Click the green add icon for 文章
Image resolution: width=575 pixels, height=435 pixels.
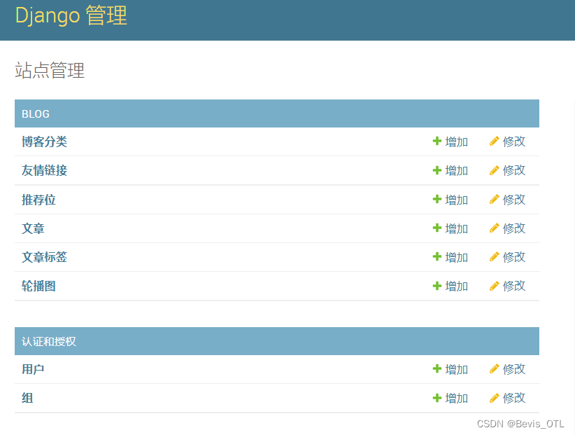(437, 228)
